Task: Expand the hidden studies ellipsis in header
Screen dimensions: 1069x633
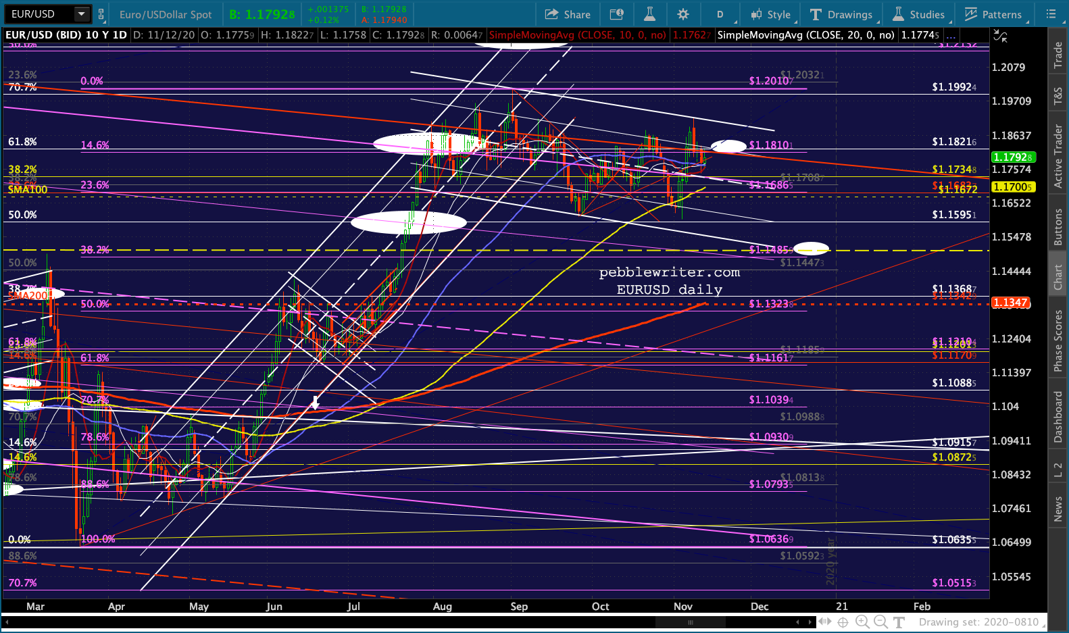Action: [951, 35]
